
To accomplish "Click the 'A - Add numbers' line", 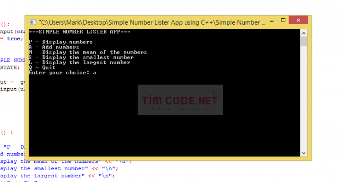I will (54, 47).
